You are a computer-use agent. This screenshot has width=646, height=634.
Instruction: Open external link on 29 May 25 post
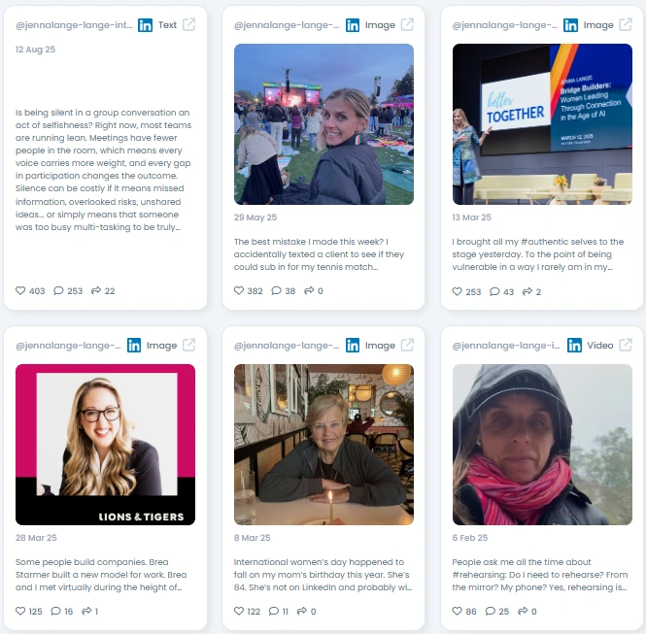click(x=407, y=24)
